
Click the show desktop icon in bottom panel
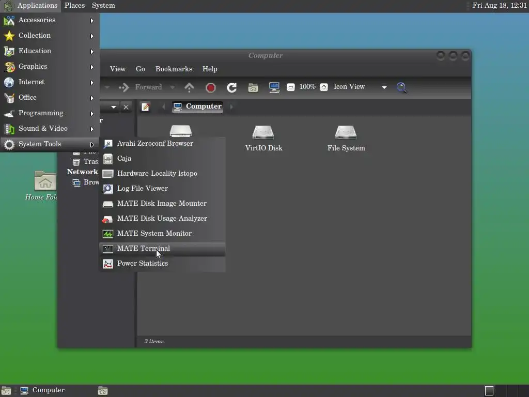click(x=6, y=391)
